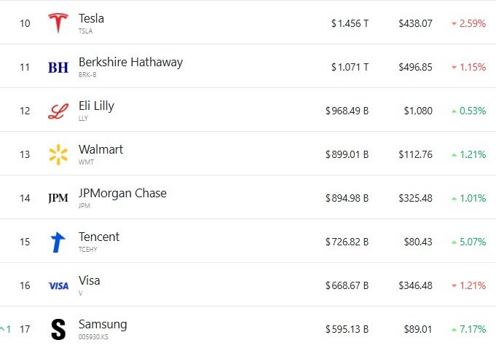Viewport: 496px width, 348px height.
Task: Click the Tesla logo icon
Action: (58, 23)
